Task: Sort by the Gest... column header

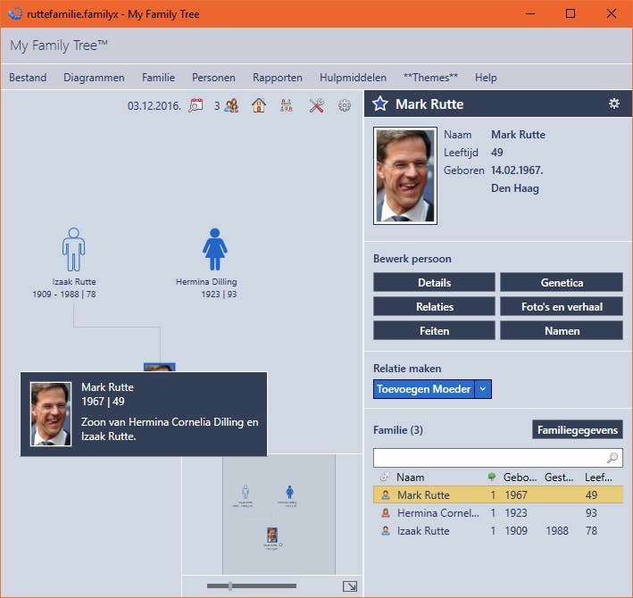Action: click(x=559, y=478)
